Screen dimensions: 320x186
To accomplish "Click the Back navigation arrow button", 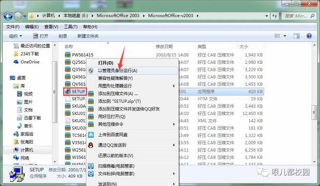I will click(8, 16).
